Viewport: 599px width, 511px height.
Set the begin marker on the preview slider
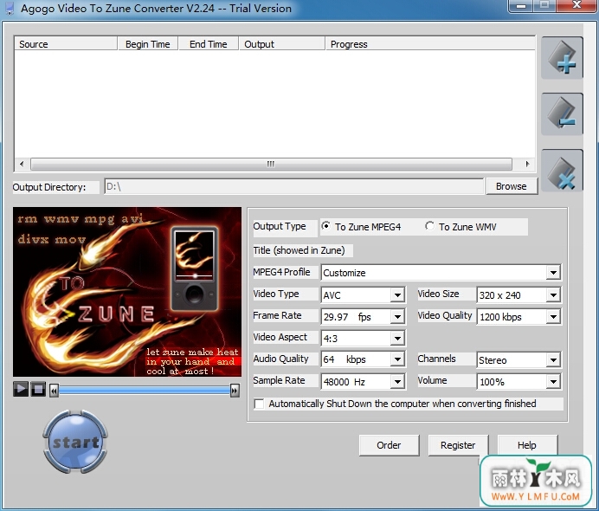[54, 391]
